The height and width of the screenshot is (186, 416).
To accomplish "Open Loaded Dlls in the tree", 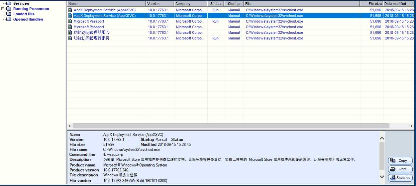I will (24, 14).
